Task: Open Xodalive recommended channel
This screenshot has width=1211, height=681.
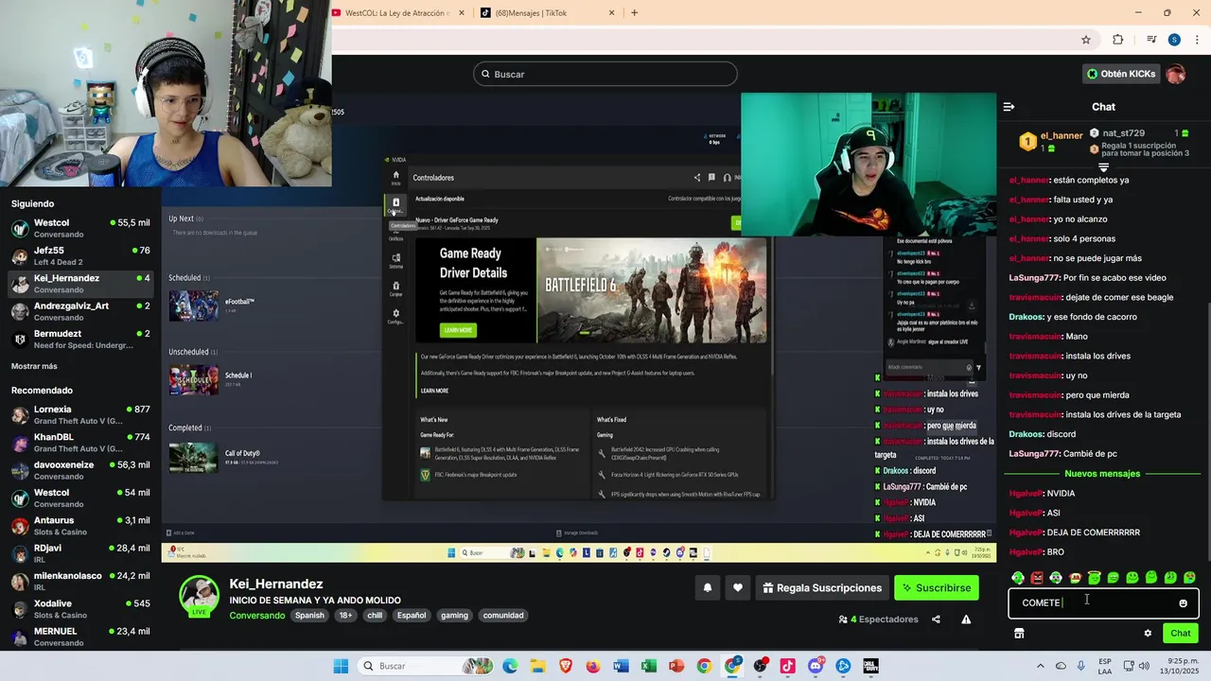Action: point(80,608)
